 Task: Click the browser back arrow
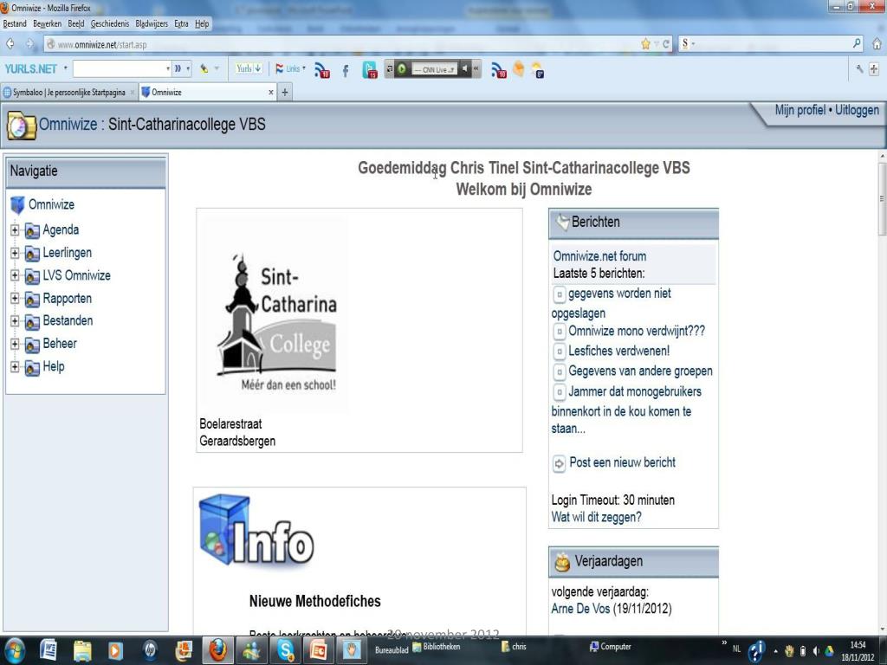tap(10, 44)
